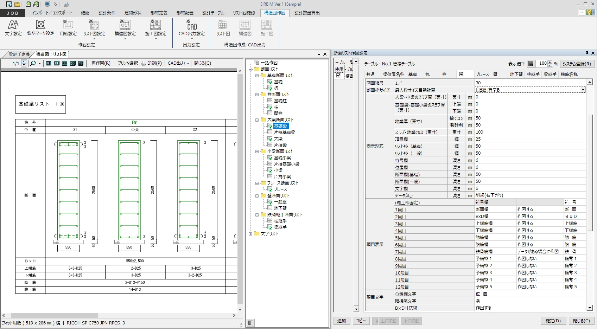Open the CAD出力 dropdown in drawing toolbar
Image resolution: width=597 pixels, height=329 pixels.
pyautogui.click(x=178, y=63)
